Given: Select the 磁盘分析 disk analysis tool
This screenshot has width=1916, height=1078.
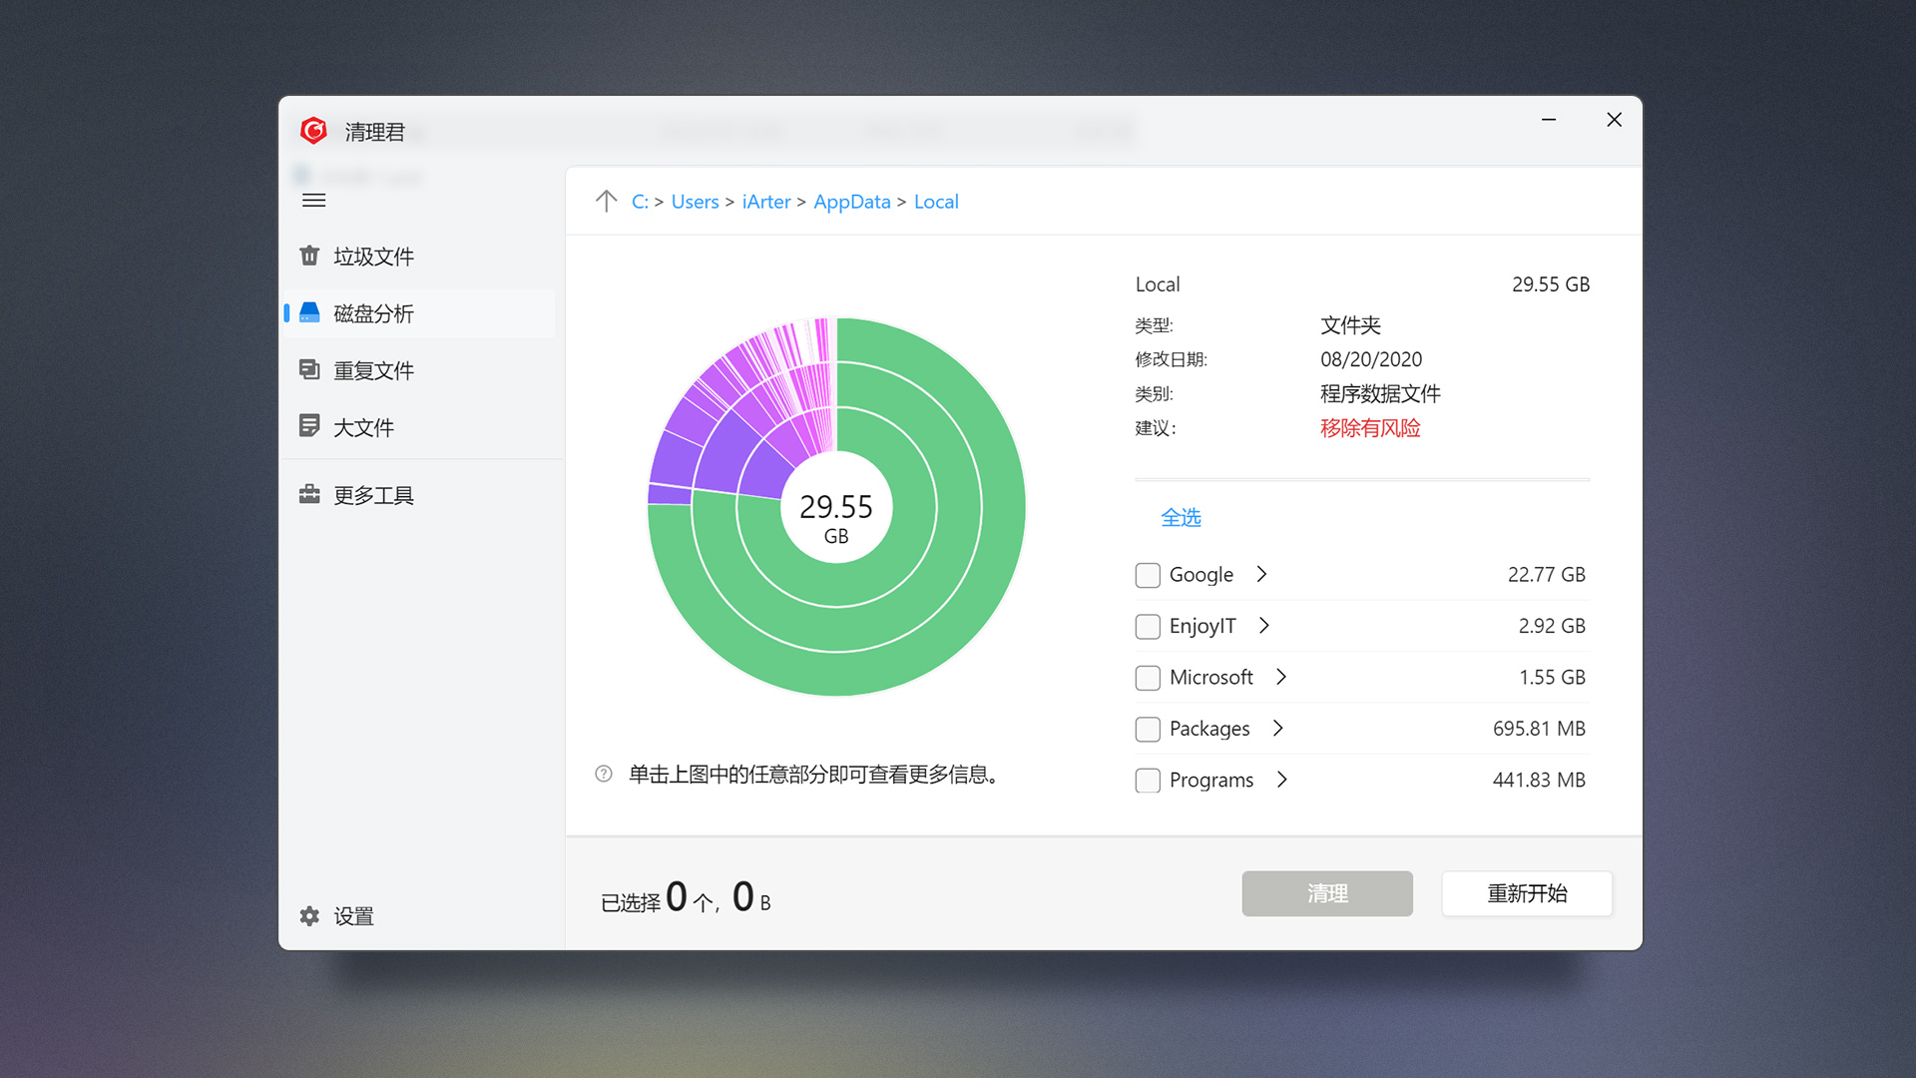Looking at the screenshot, I should click(x=373, y=313).
